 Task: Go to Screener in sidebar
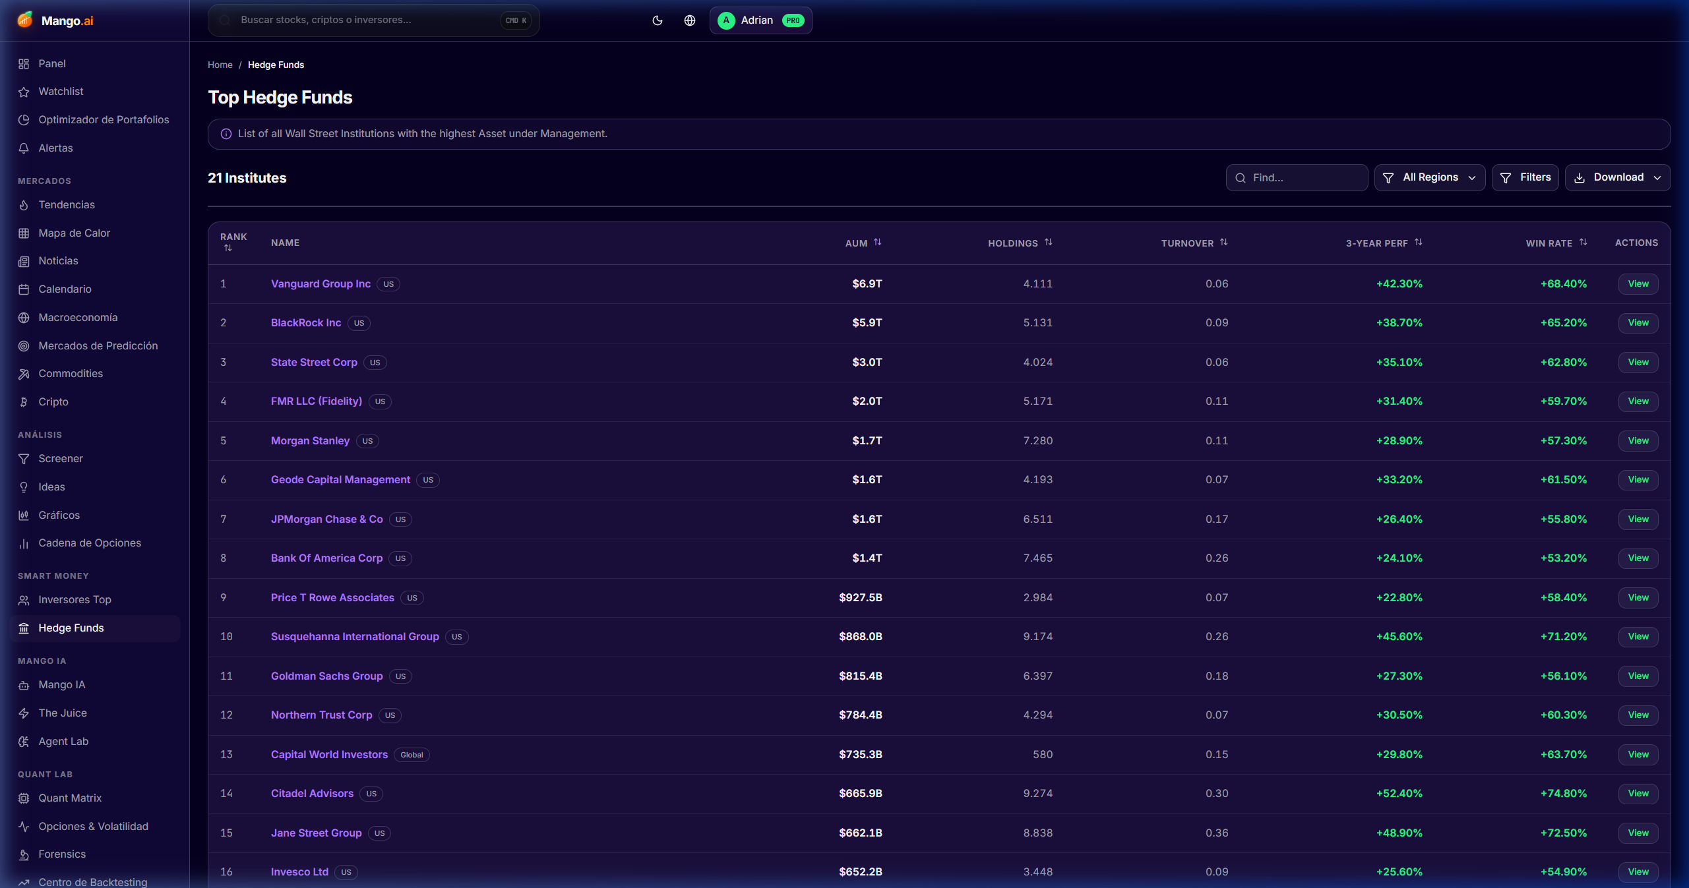61,459
